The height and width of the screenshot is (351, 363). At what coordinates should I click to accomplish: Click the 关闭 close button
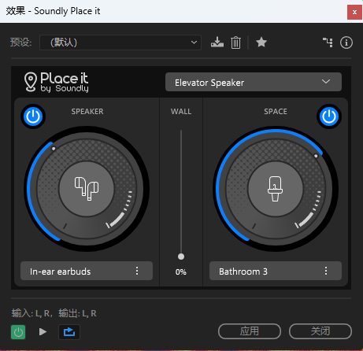320,331
